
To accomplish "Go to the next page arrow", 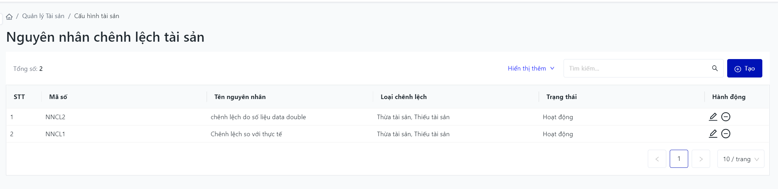I will tap(701, 159).
